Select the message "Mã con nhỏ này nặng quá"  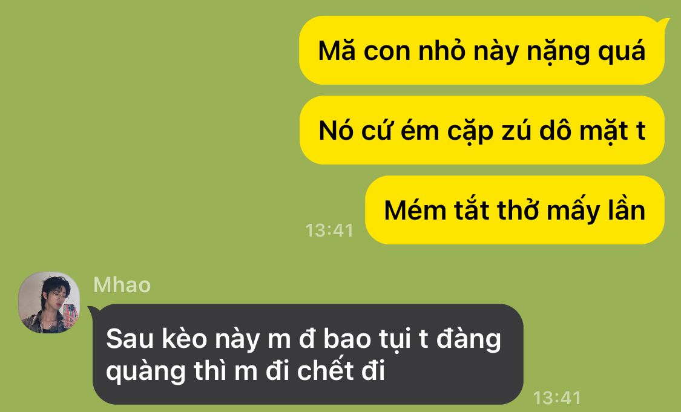pyautogui.click(x=482, y=50)
